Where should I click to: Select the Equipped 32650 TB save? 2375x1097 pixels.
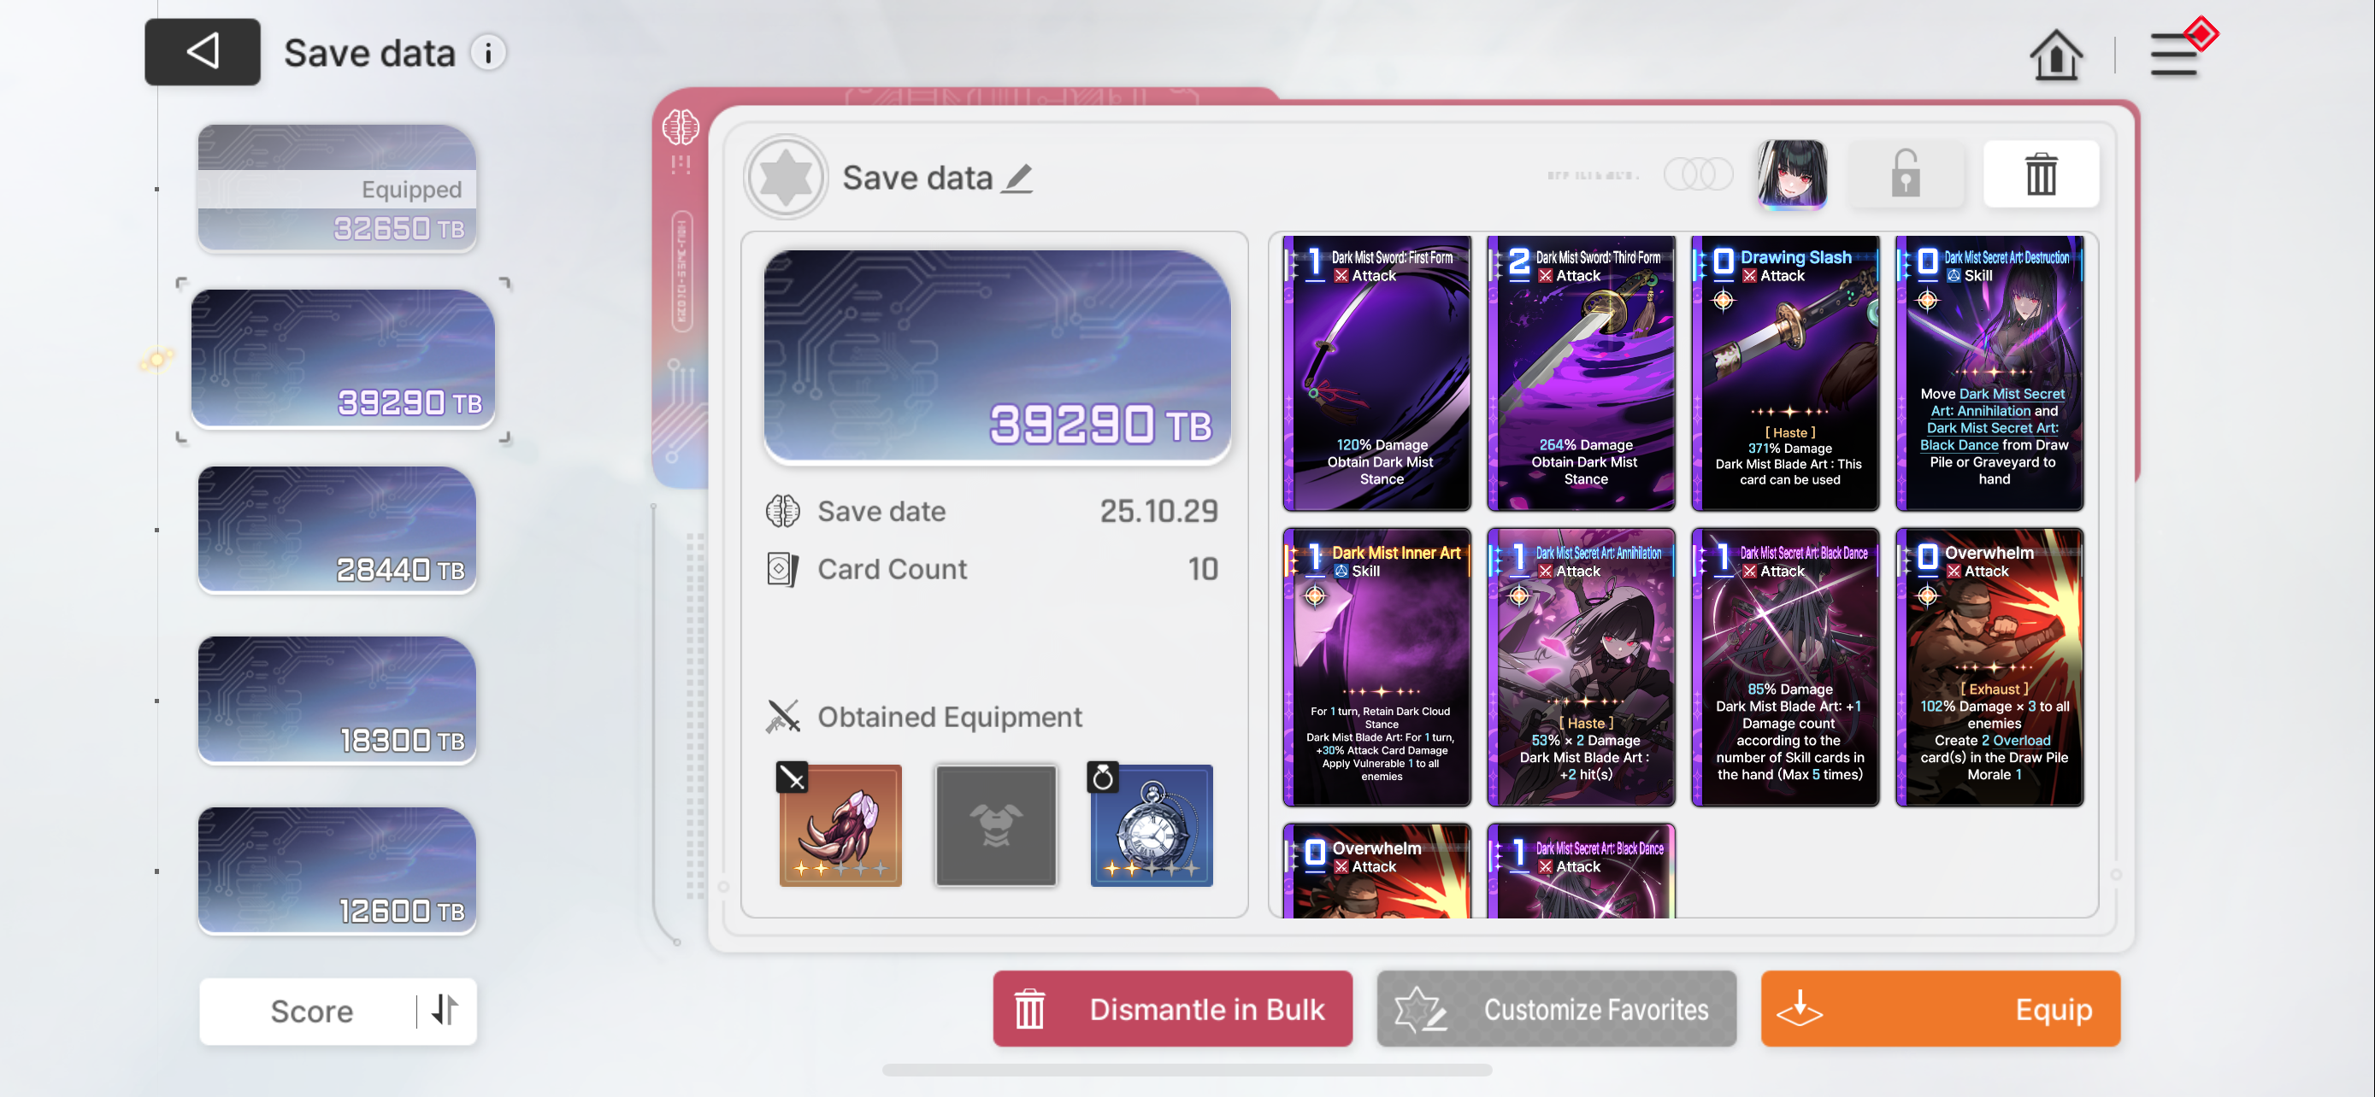pos(337,188)
